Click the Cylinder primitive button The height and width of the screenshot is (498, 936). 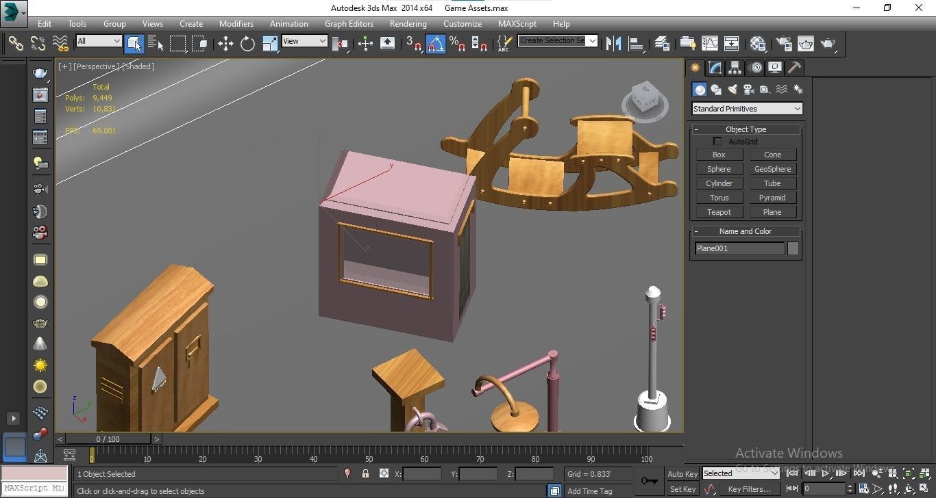click(x=719, y=183)
